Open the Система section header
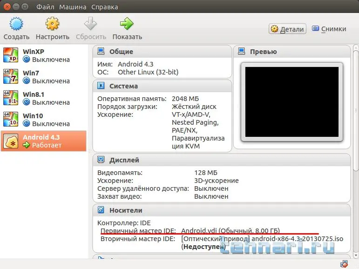This screenshot has height=269, width=359. click(163, 86)
